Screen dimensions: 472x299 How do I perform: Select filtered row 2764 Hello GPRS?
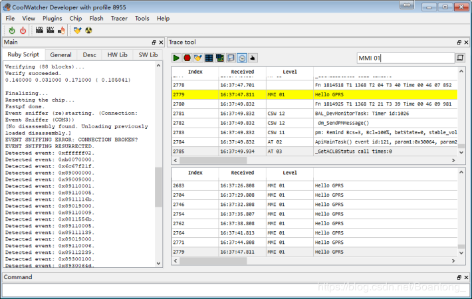[x=314, y=233]
